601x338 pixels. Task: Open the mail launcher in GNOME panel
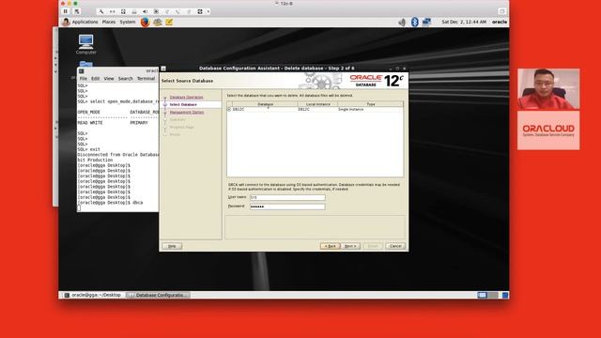[157, 22]
